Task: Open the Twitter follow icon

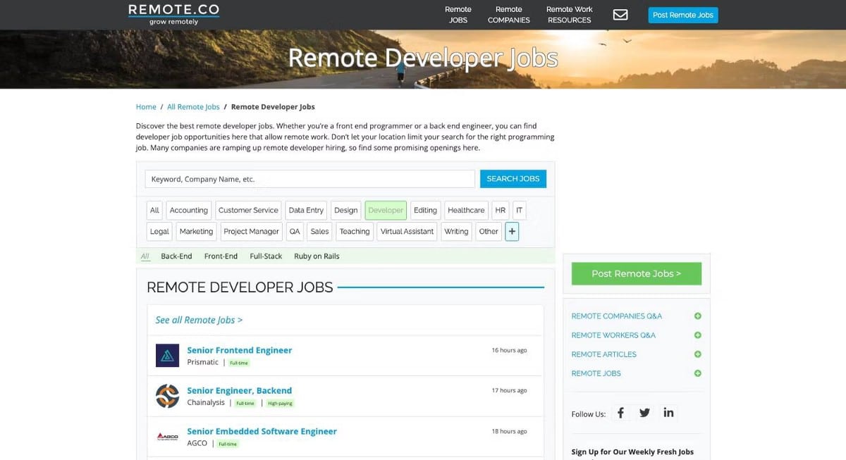Action: (x=644, y=413)
